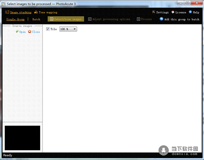The image size is (204, 160).
Task: Switch to Batch mode
Action: point(36,19)
